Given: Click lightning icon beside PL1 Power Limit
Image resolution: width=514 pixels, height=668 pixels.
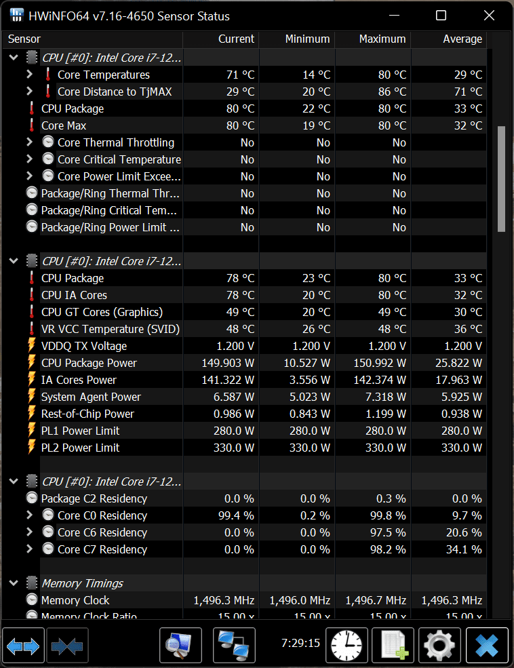Looking at the screenshot, I should coord(31,430).
